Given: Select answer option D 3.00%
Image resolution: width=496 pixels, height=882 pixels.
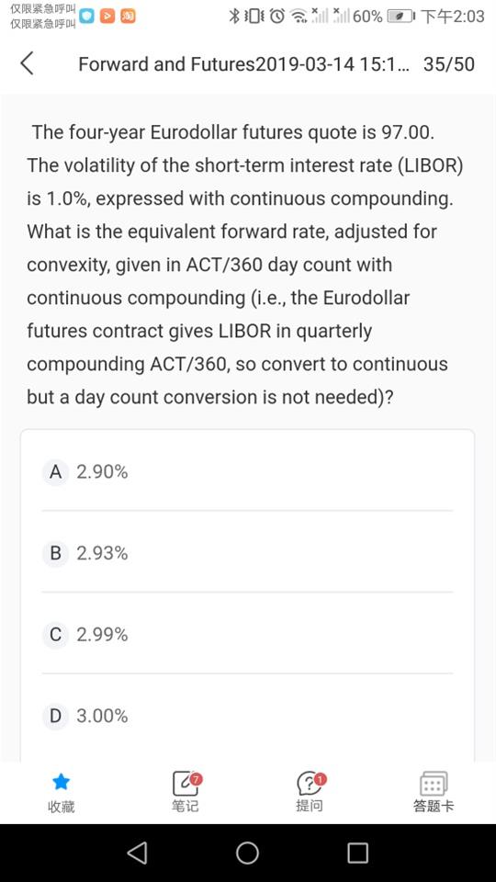Looking at the screenshot, I should pos(247,716).
